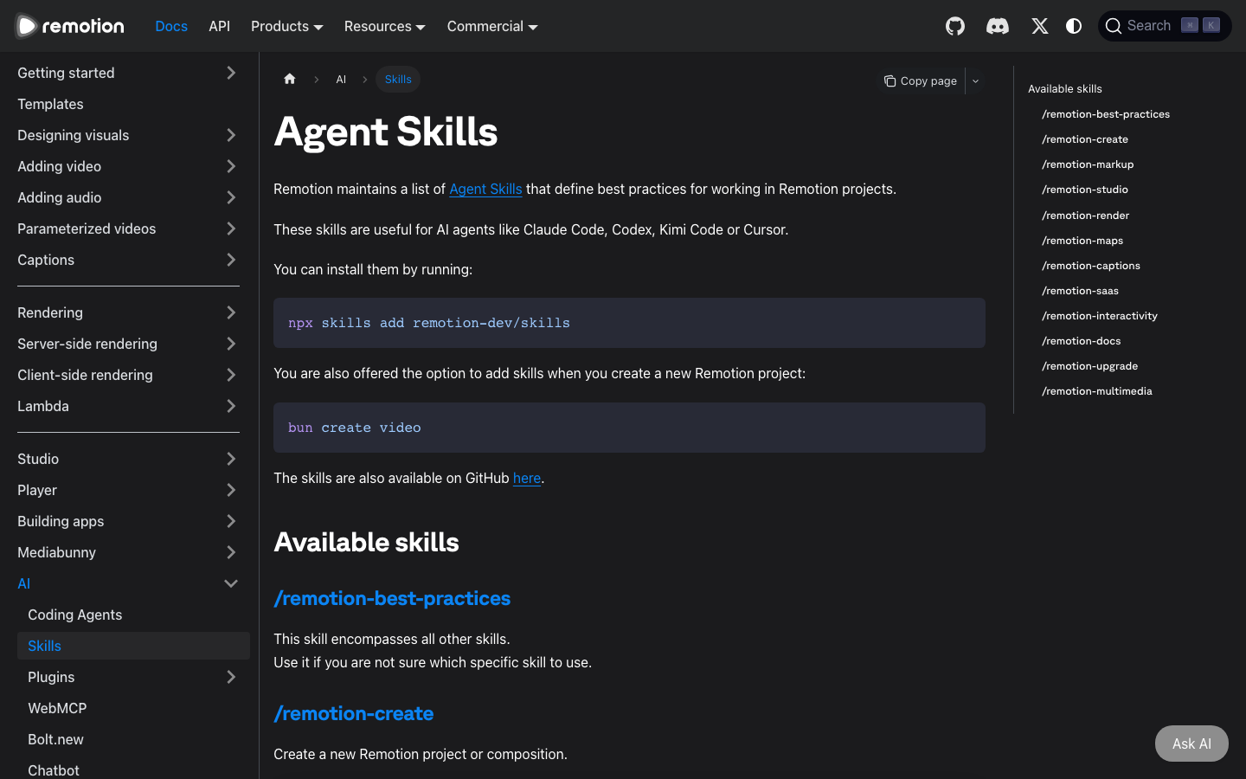
Task: Select the Docs nav item
Action: click(x=171, y=26)
